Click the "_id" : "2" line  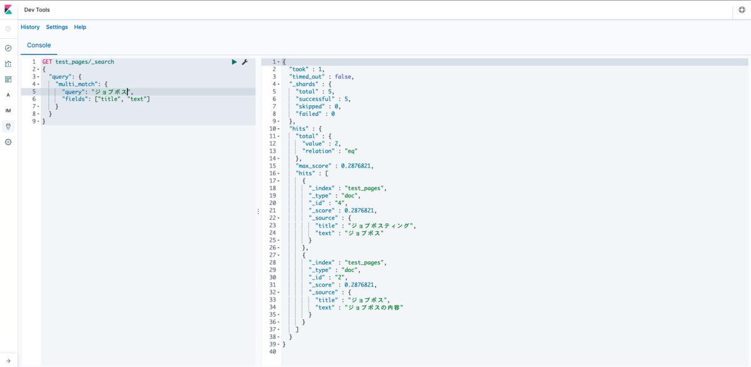(327, 278)
